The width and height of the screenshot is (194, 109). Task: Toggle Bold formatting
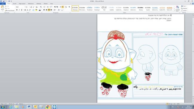(x=17, y=10)
